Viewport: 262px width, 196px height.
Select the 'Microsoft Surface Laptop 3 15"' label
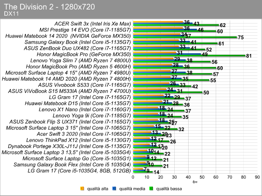tap(69, 128)
